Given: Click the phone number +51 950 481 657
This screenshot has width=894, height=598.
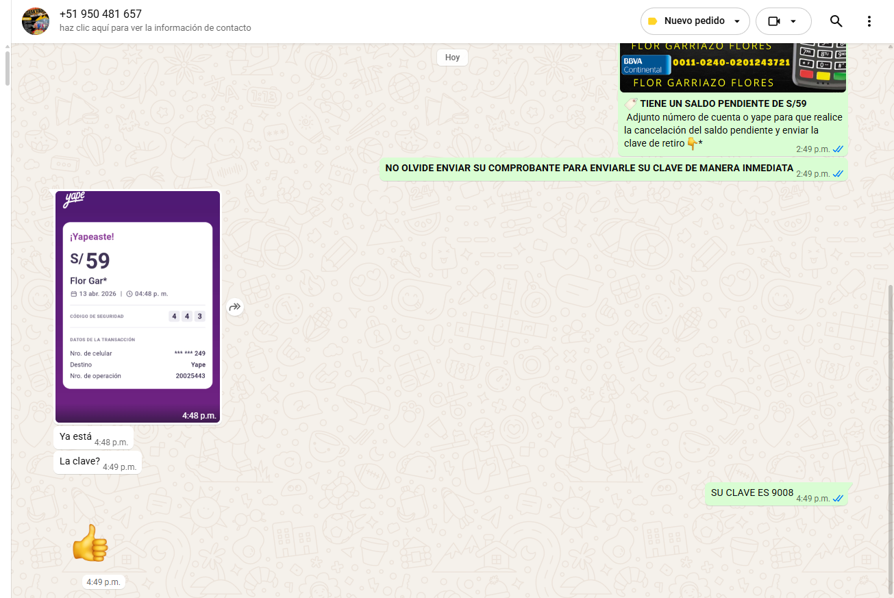Looking at the screenshot, I should click(x=101, y=14).
